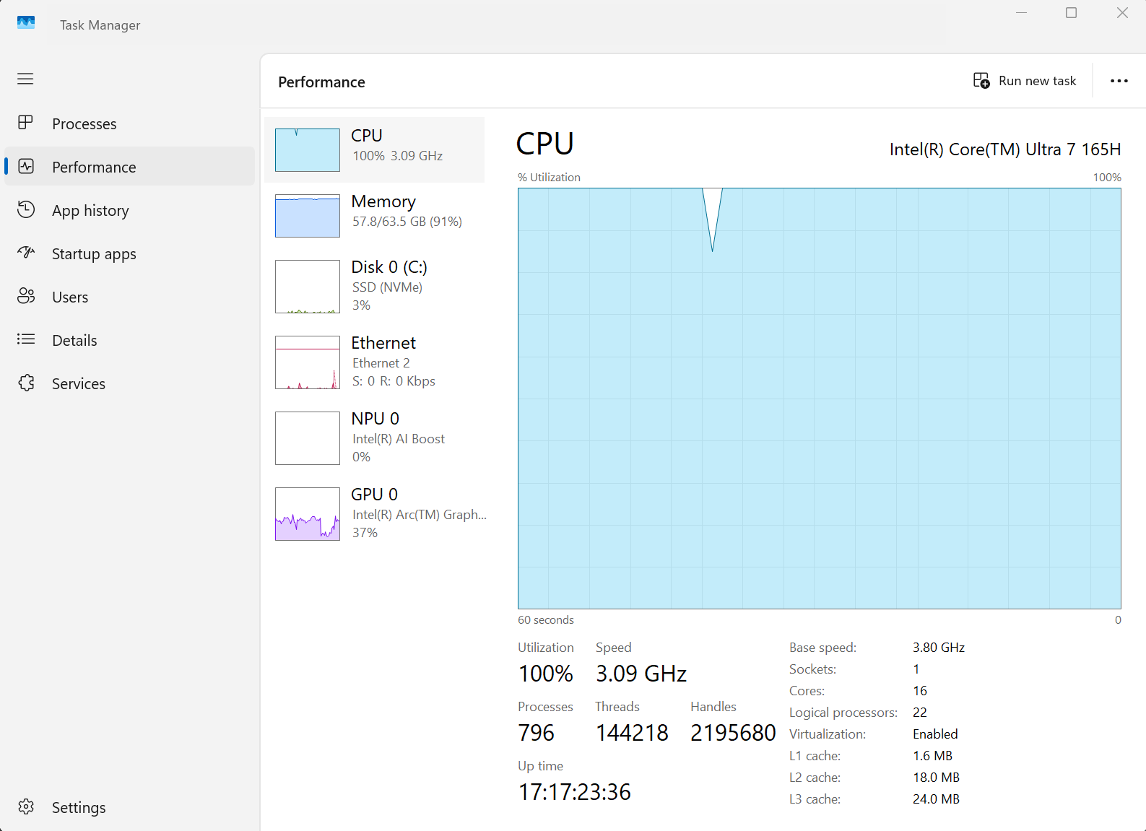Click the '57.8/63.5 GB (91%)' memory value

coord(407,222)
